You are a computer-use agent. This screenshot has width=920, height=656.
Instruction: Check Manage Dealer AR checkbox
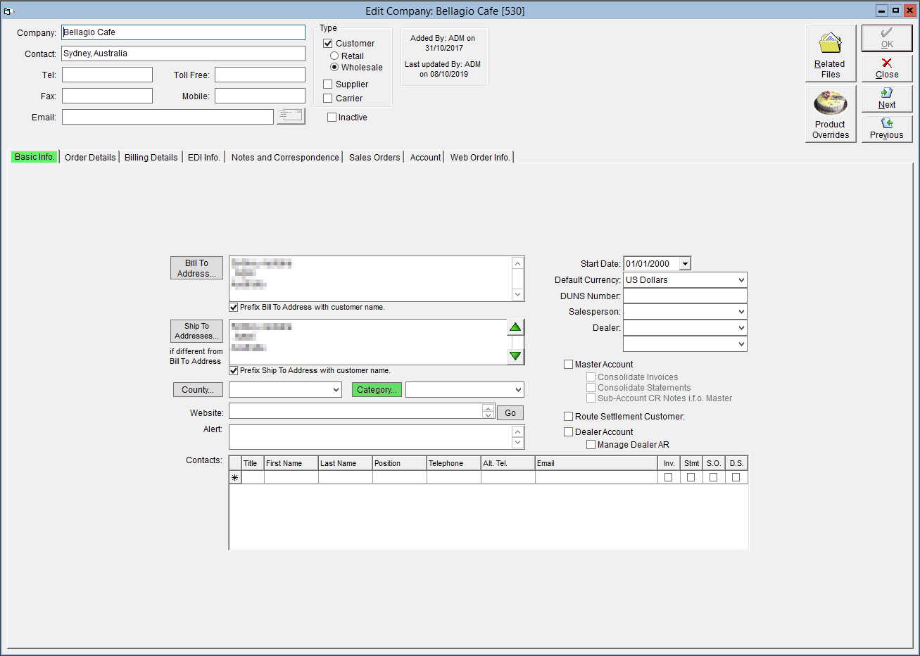(x=591, y=445)
